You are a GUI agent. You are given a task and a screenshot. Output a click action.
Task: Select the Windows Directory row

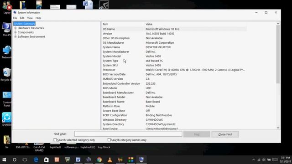pos(174,120)
